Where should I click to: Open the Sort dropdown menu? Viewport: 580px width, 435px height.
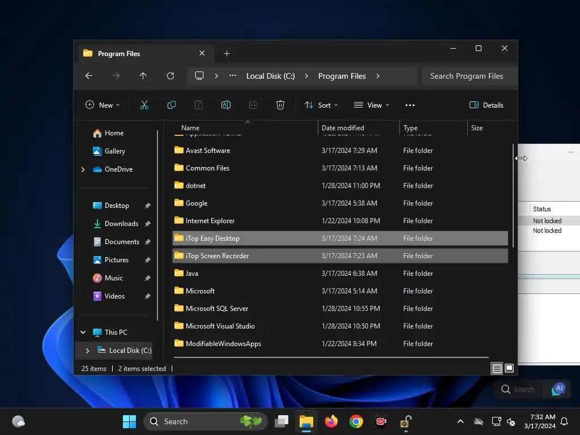click(321, 105)
